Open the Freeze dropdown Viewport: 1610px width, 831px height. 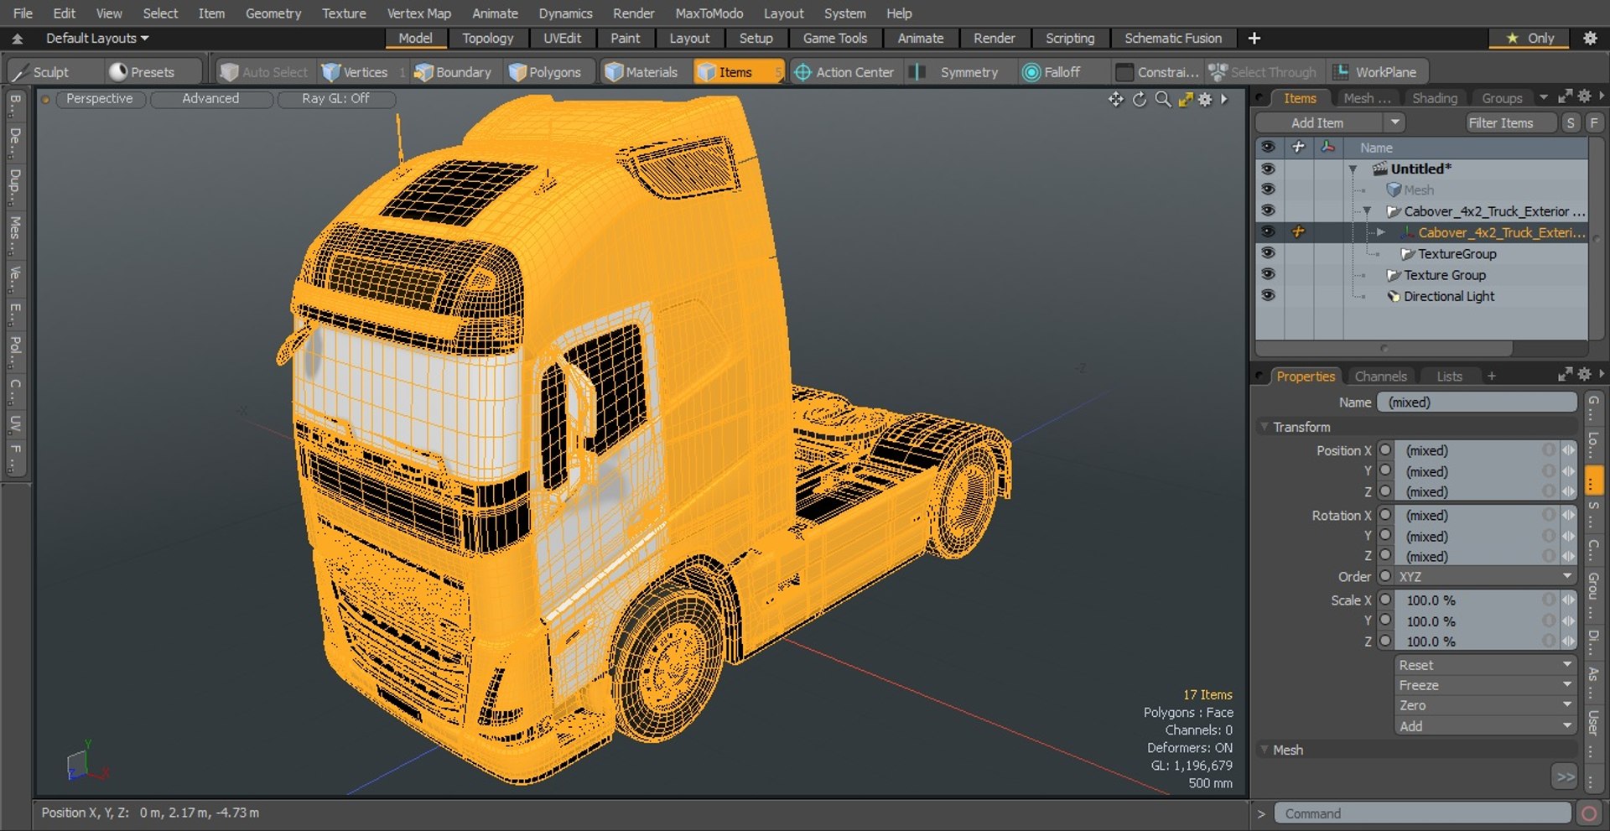tap(1485, 685)
